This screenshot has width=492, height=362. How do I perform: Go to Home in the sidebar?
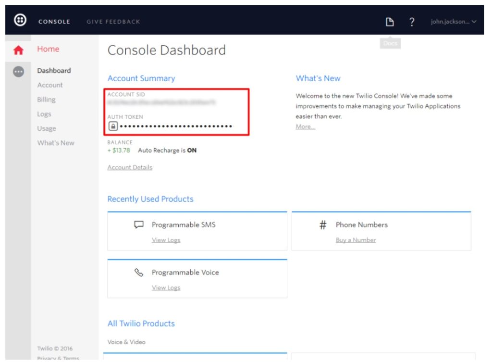[x=48, y=49]
